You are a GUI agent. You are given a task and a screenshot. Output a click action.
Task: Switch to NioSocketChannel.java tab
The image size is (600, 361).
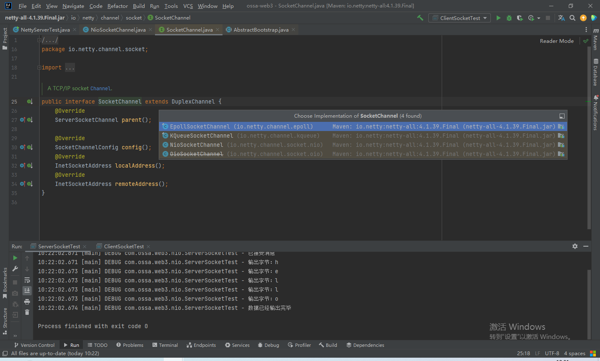click(118, 30)
